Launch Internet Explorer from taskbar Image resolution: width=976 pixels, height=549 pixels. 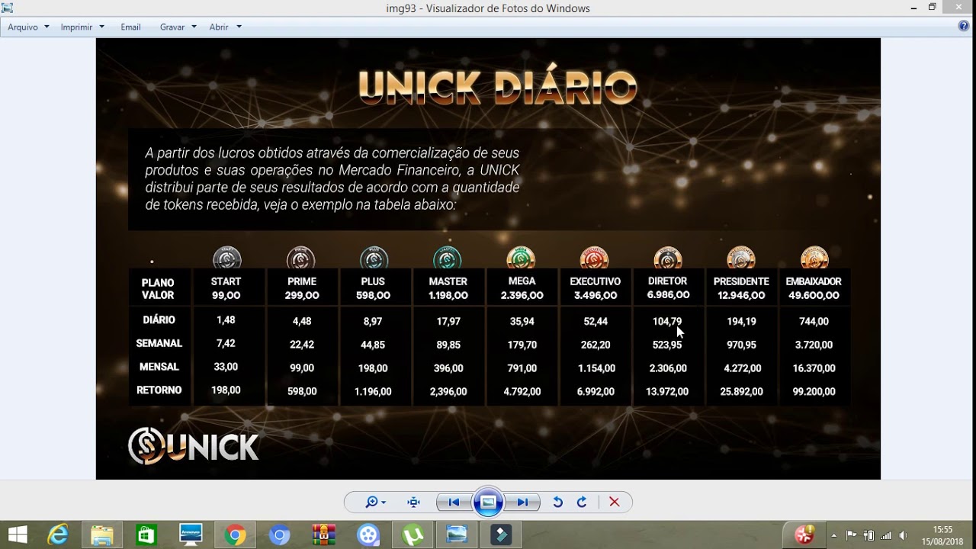pyautogui.click(x=58, y=535)
